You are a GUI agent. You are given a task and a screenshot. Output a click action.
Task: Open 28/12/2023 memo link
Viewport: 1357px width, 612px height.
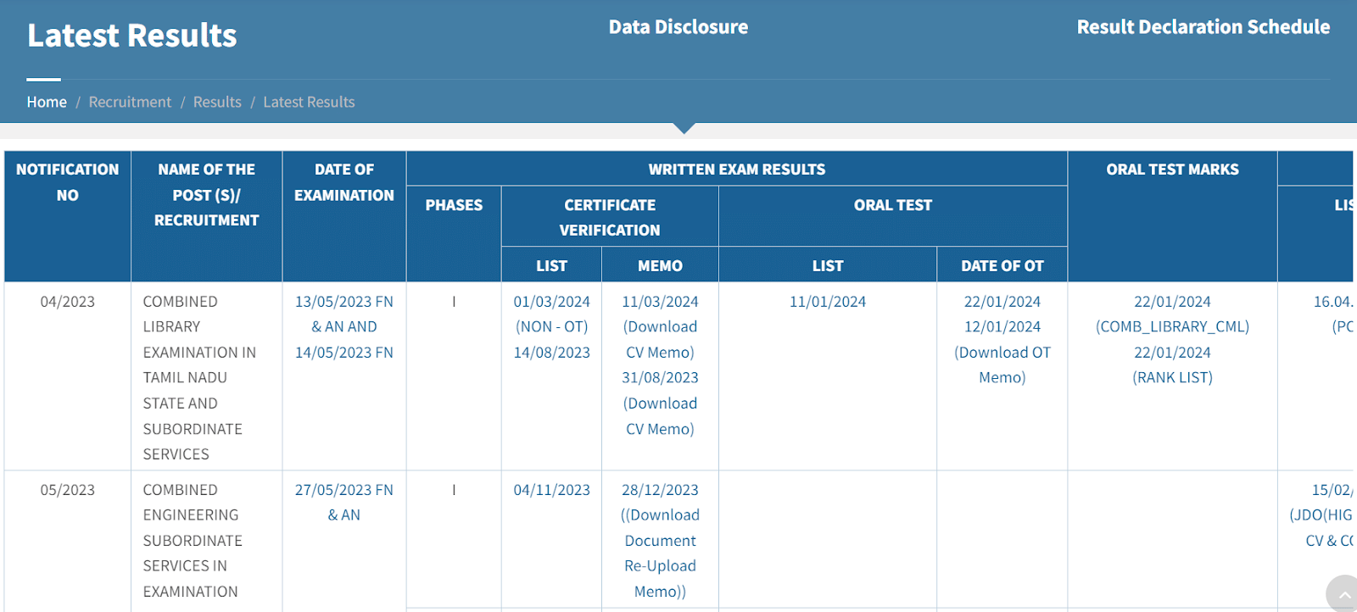[660, 490]
